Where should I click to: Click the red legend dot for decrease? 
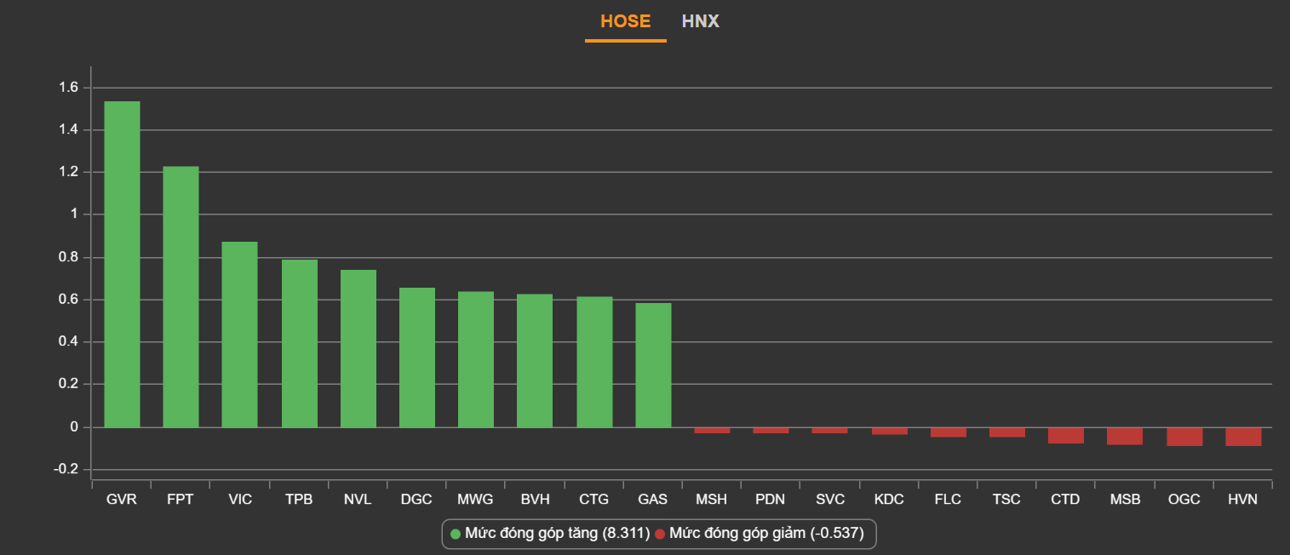point(660,534)
